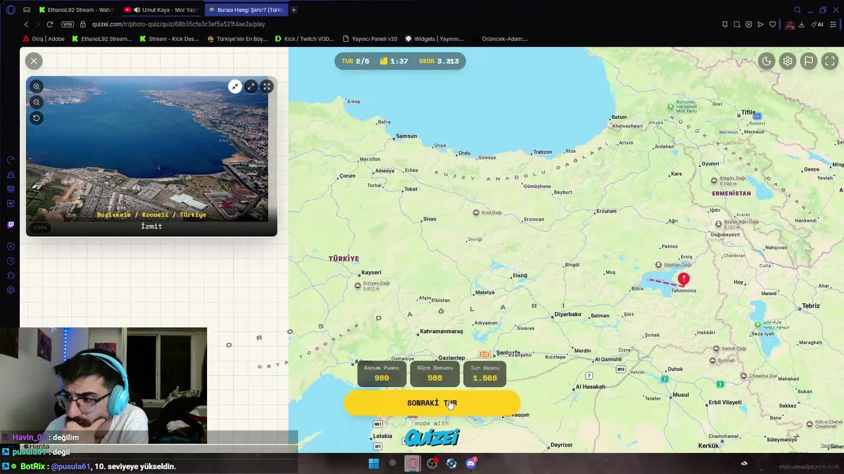
Task: Shrink the photo panel with collapse arrows
Action: (235, 86)
